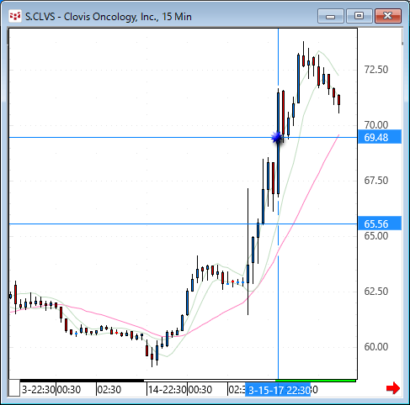Click the 60.00 price scale label
Viewport: 410px width, 405px height.
(376, 347)
